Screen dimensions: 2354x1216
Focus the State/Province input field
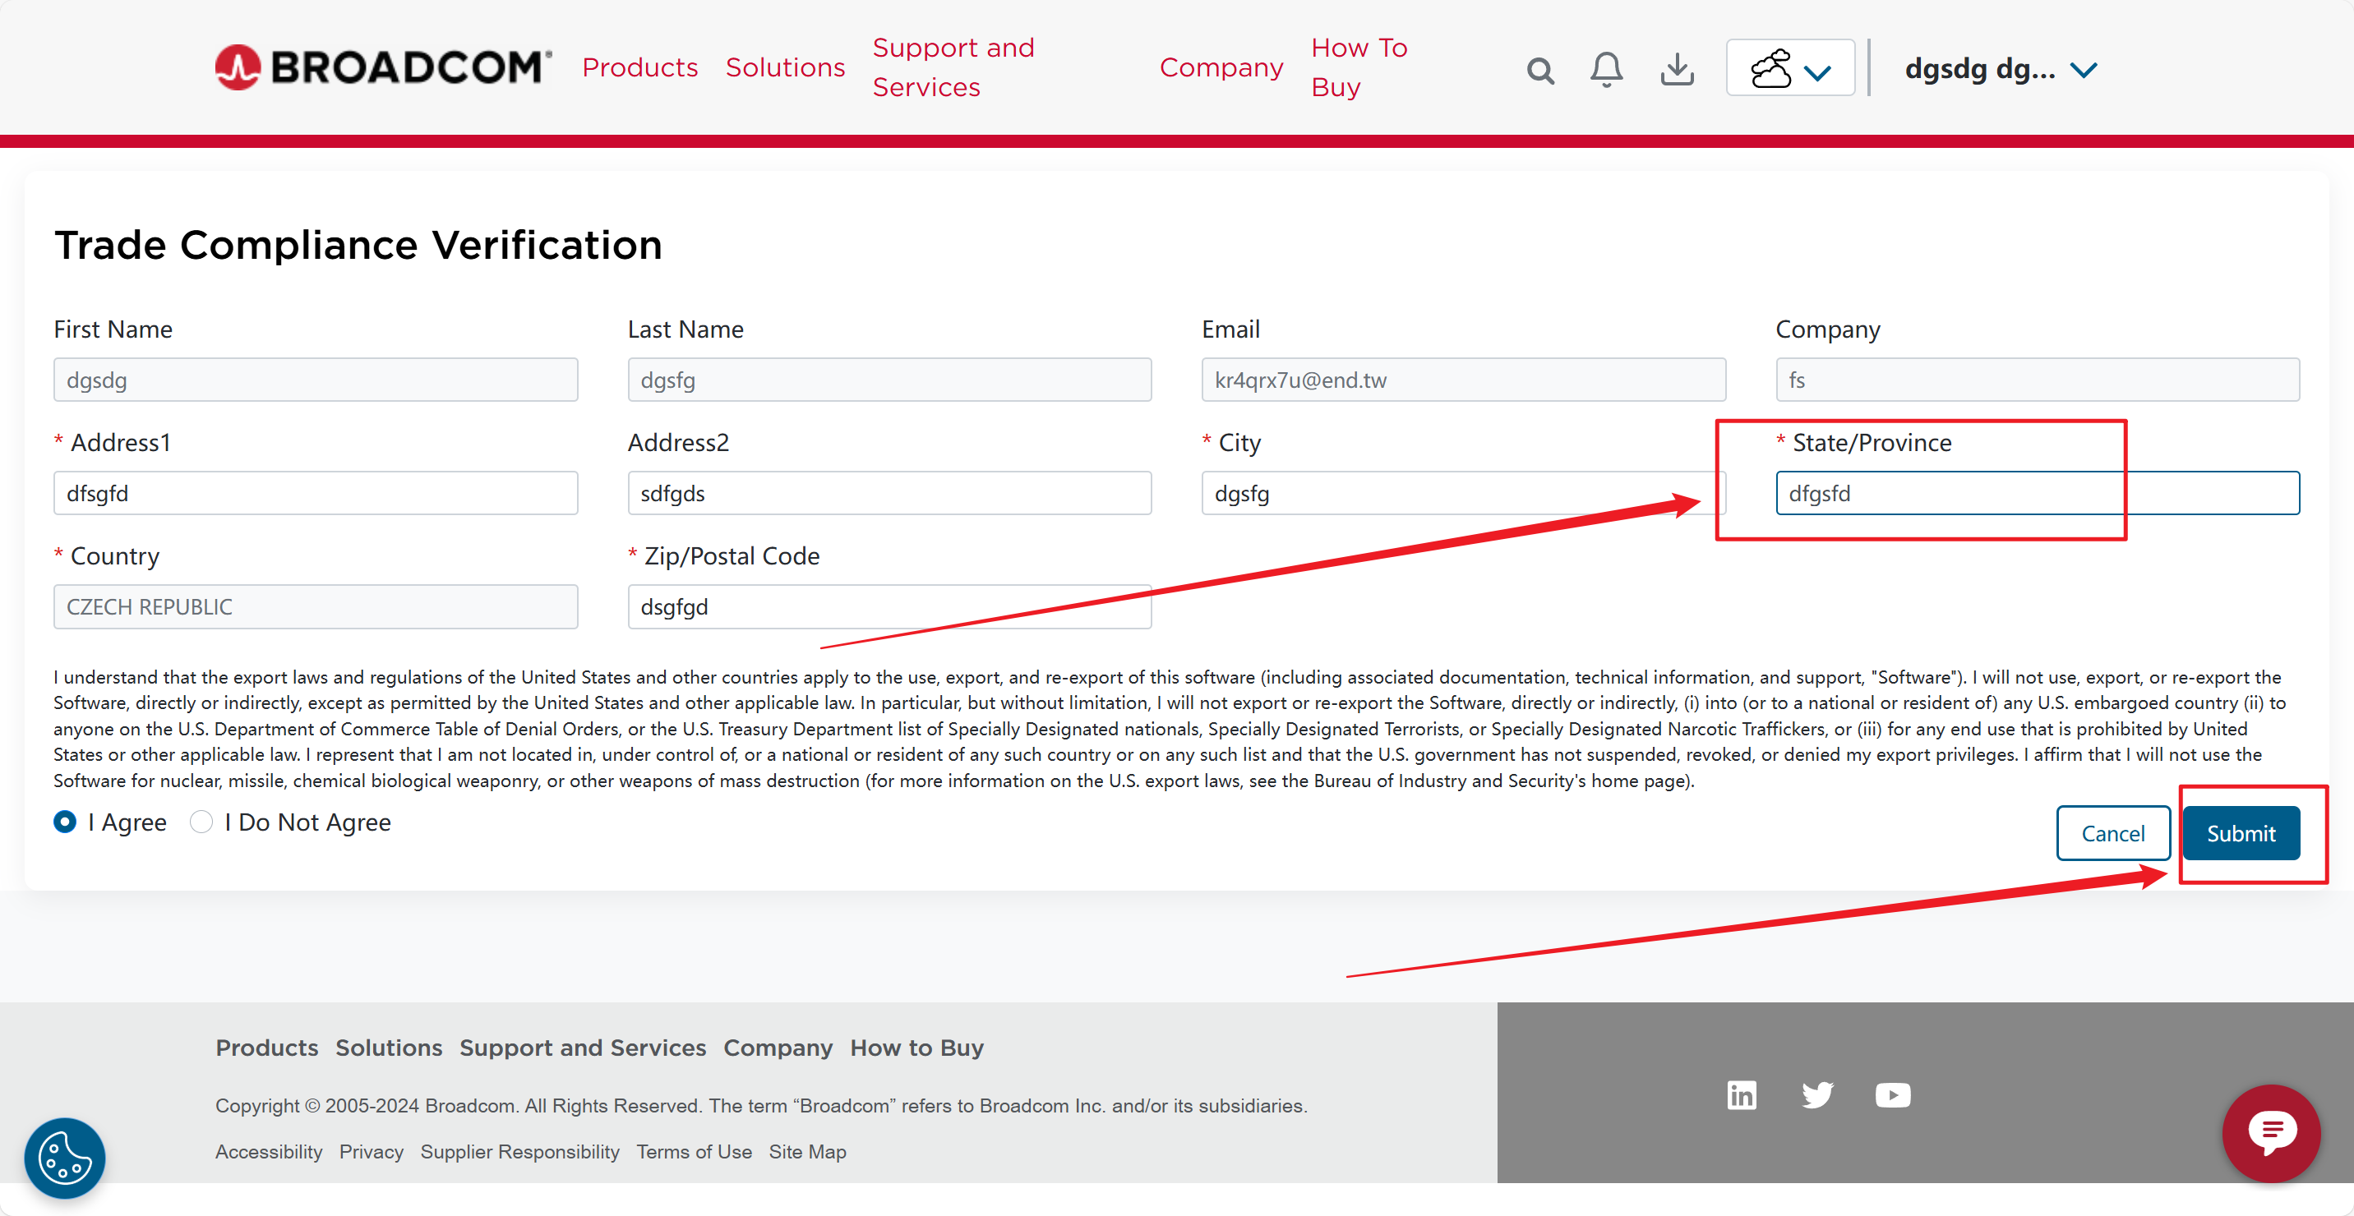pos(2037,493)
